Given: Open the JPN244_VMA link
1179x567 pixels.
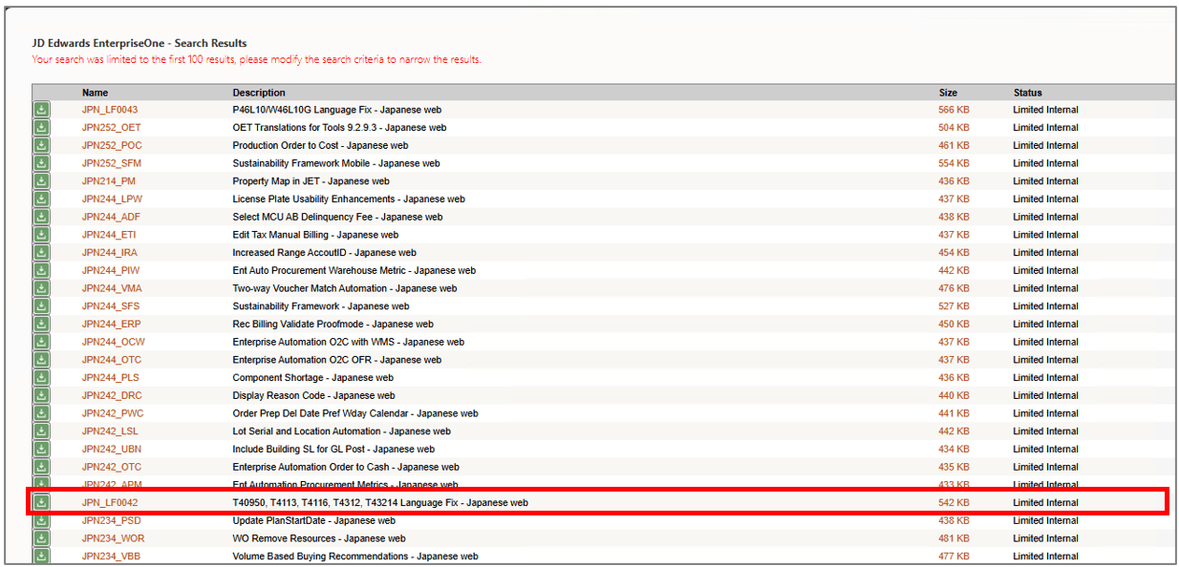Looking at the screenshot, I should (x=113, y=288).
